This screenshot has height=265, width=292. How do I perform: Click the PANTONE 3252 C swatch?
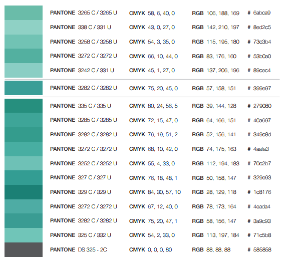coord(24,163)
